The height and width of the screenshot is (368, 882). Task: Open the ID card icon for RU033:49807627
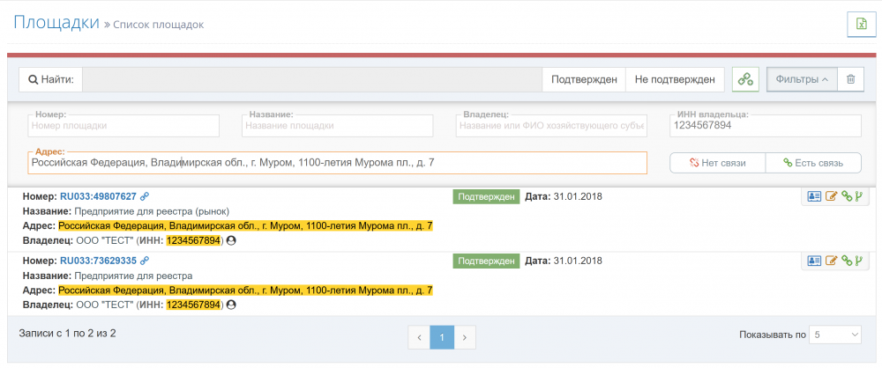[814, 196]
